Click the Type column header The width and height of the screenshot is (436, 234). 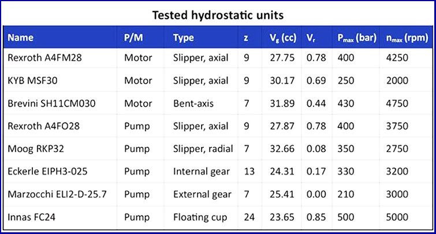[183, 38]
